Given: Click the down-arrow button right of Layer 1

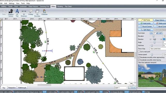Looking at the screenshot, I should (x=134, y=88).
